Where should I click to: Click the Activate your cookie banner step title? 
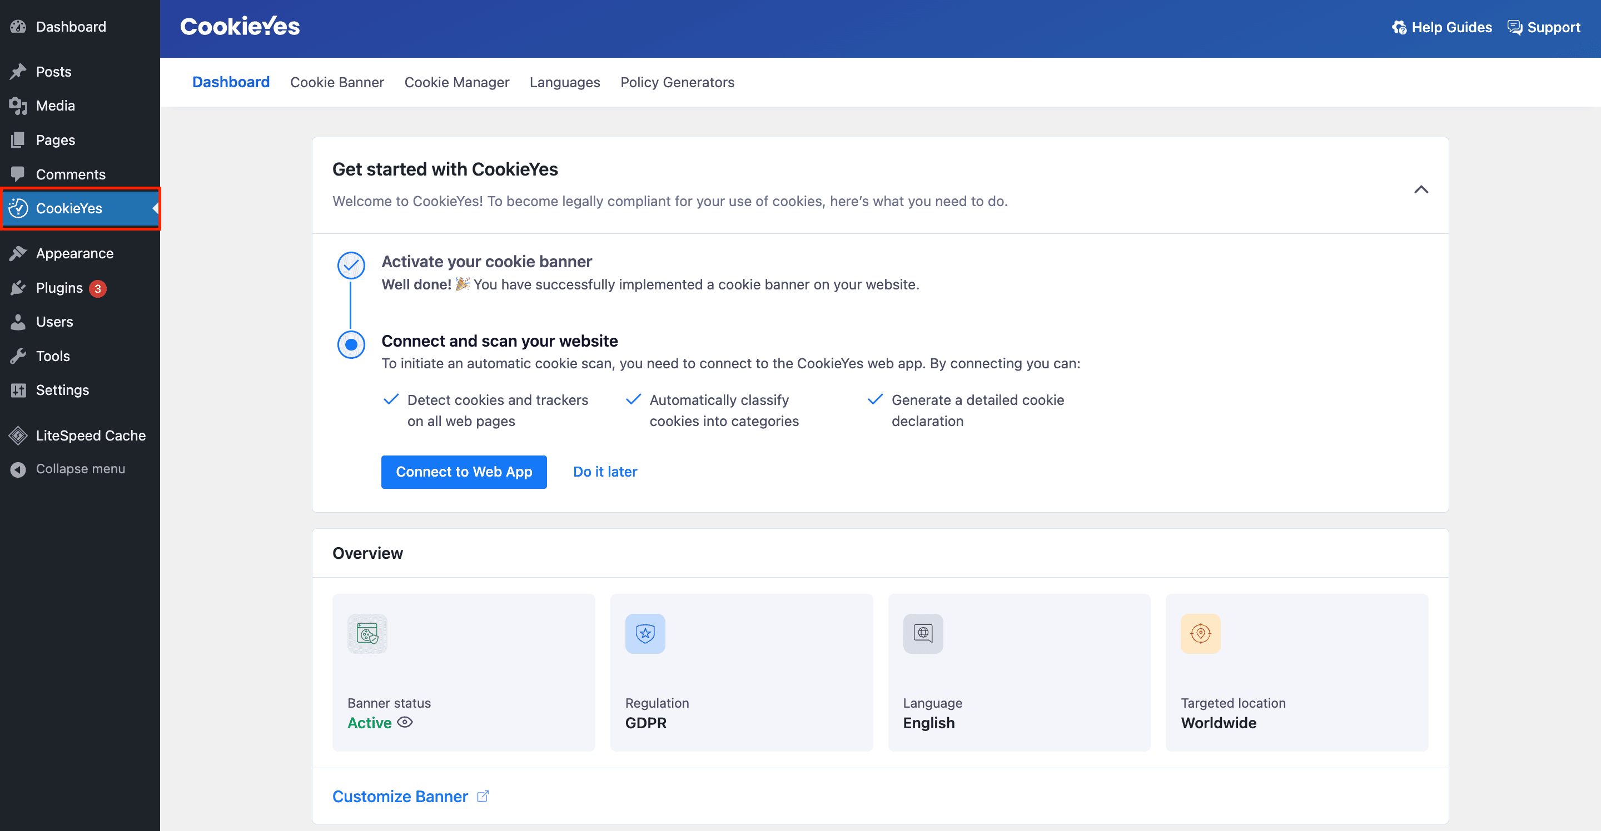(x=486, y=262)
